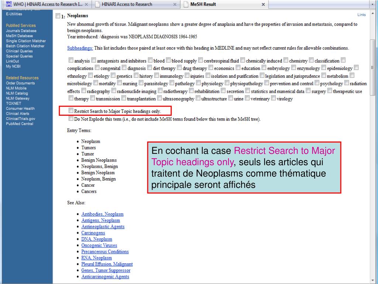Open TOXNET in sidebar
The height and width of the screenshot is (284, 378).
tap(14, 104)
